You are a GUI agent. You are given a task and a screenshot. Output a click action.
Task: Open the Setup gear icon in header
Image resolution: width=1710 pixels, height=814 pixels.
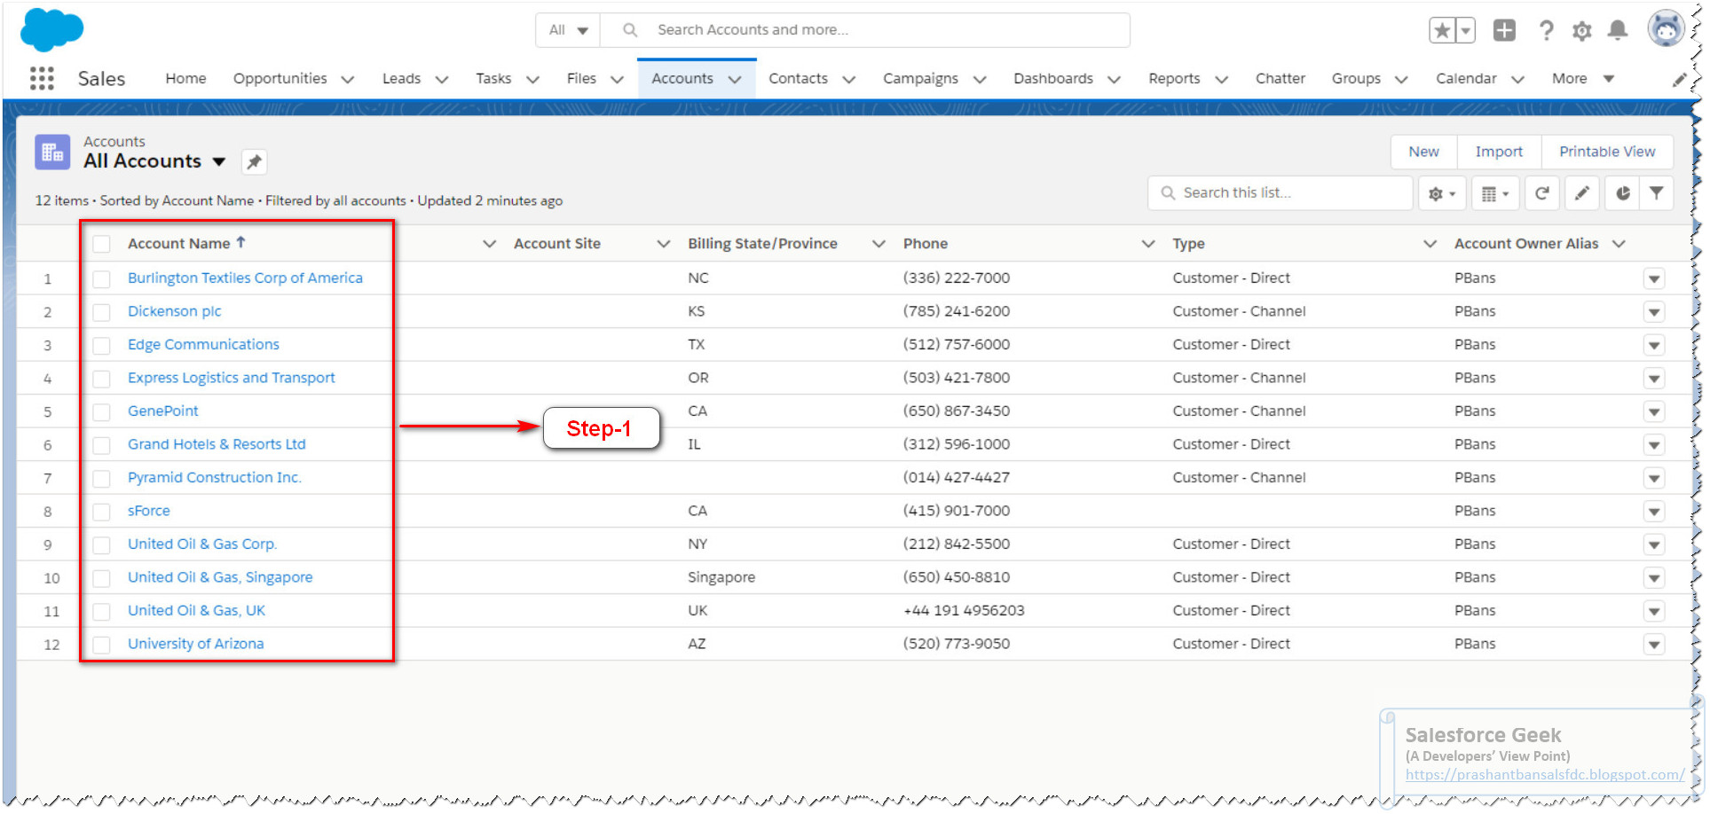[x=1581, y=31]
